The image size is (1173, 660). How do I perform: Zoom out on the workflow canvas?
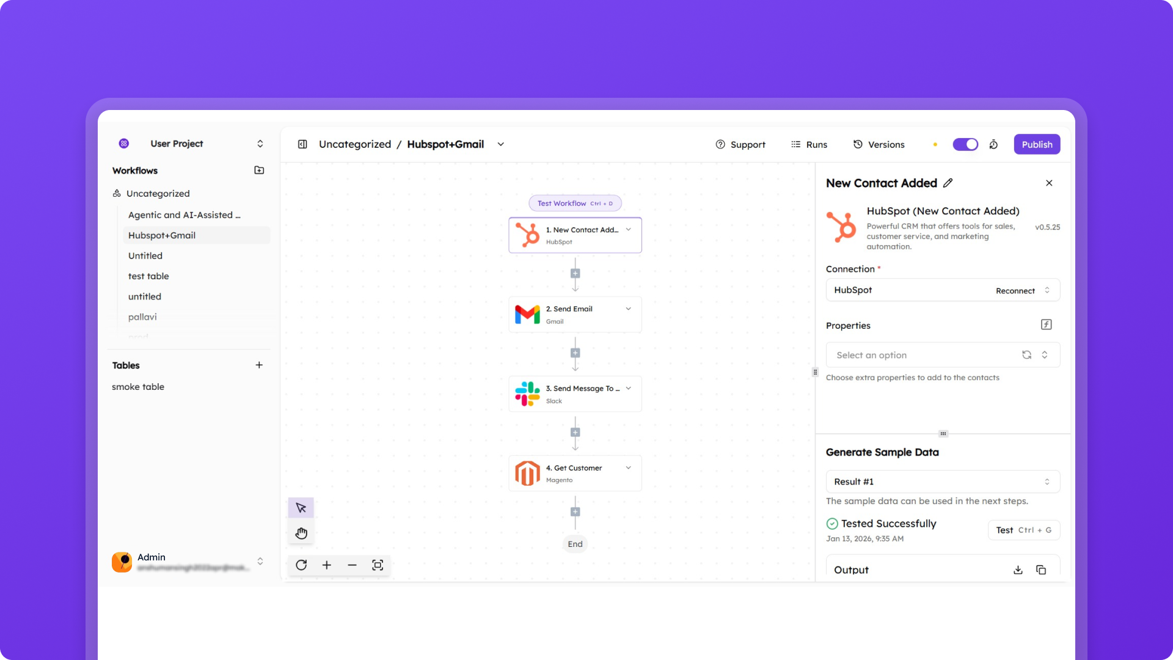[x=352, y=565]
